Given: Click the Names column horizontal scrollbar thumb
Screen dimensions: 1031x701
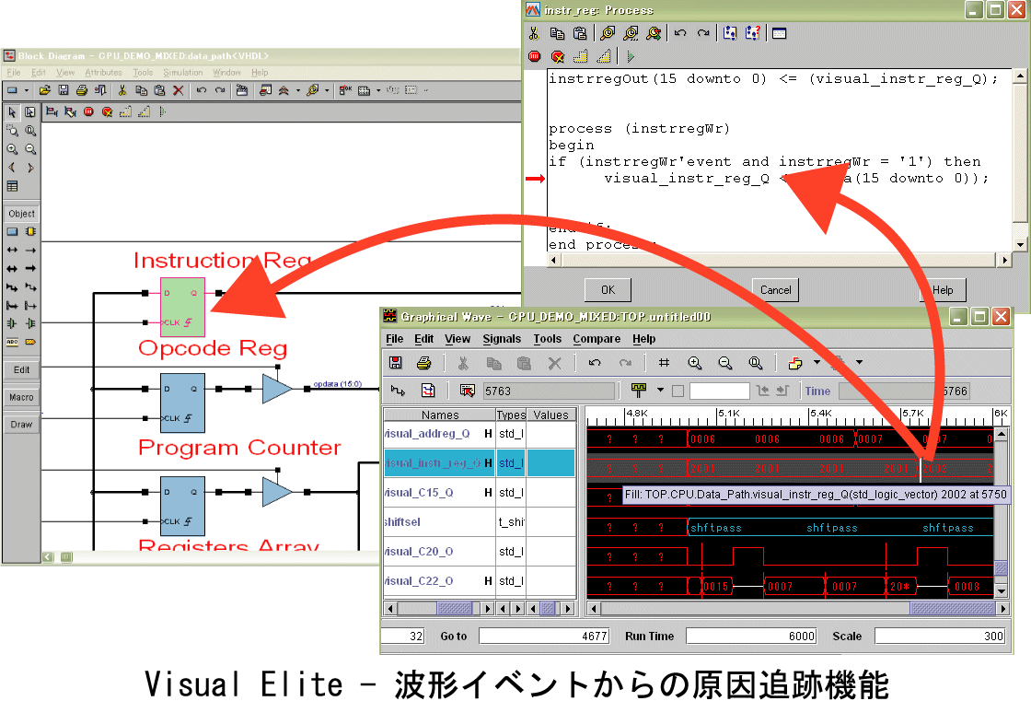Looking at the screenshot, I should pyautogui.click(x=455, y=609).
